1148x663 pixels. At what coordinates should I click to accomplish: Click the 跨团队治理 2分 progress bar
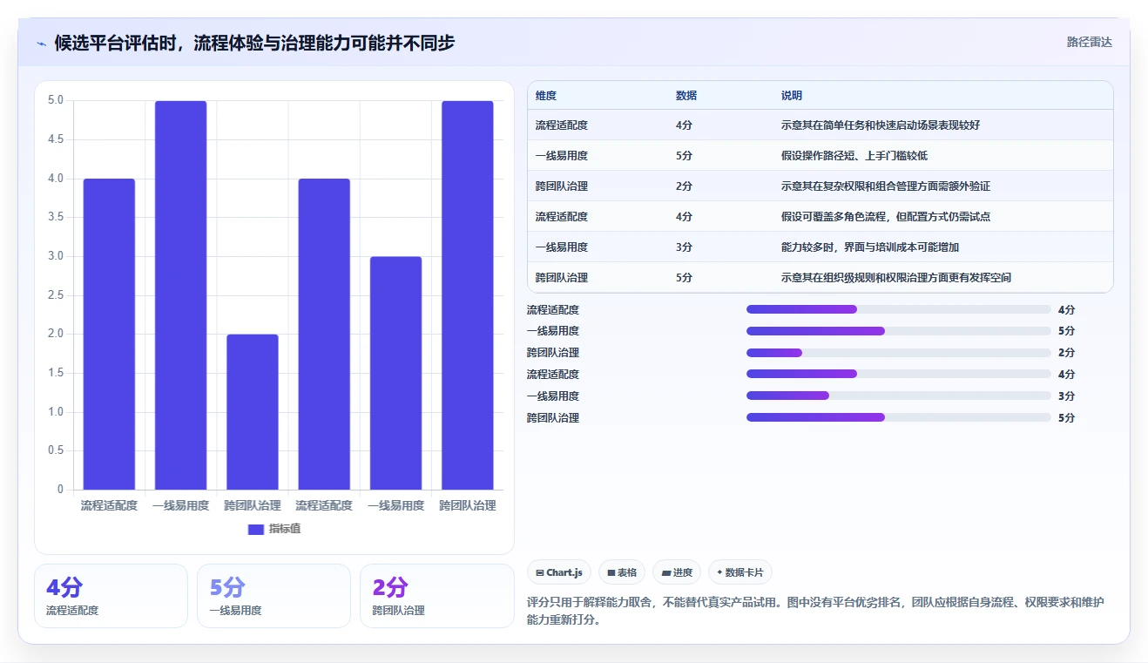[899, 353]
